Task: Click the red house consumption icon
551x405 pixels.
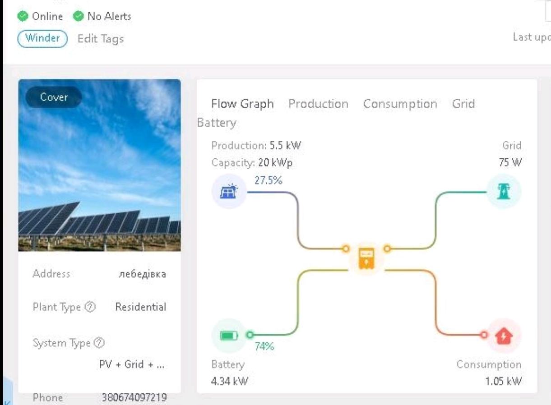Action: pos(504,335)
